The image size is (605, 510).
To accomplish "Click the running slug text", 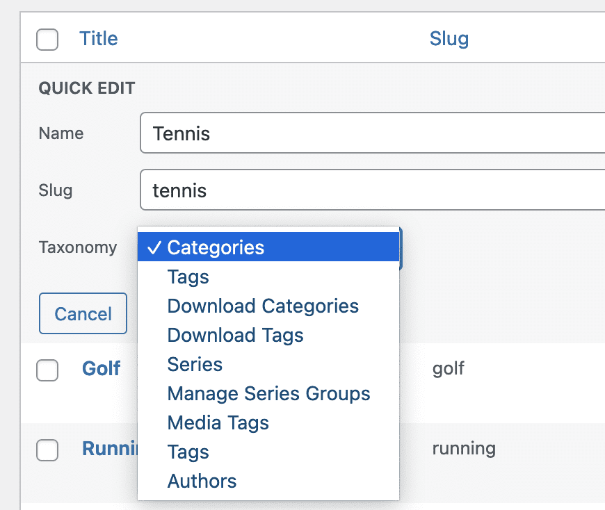I will pyautogui.click(x=464, y=448).
